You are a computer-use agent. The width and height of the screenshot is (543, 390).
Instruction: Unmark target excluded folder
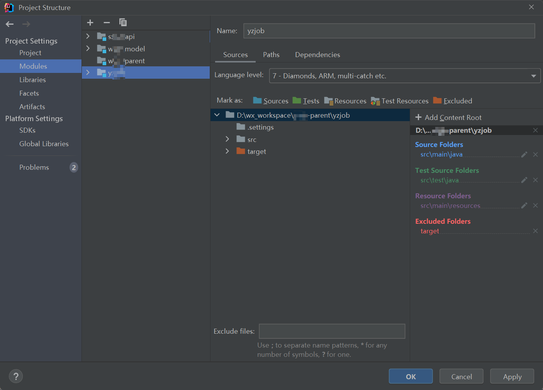point(535,231)
